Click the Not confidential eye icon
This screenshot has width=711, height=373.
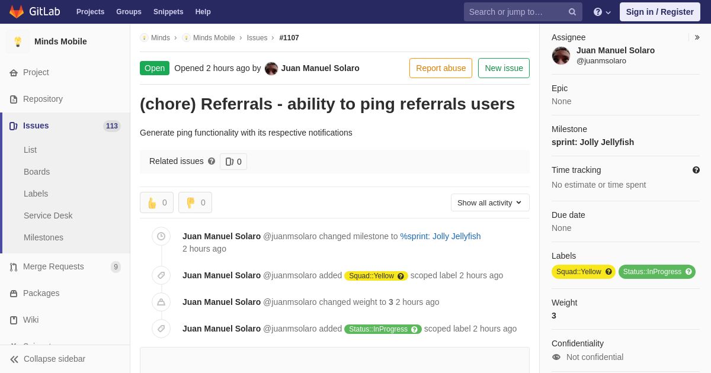(x=556, y=357)
